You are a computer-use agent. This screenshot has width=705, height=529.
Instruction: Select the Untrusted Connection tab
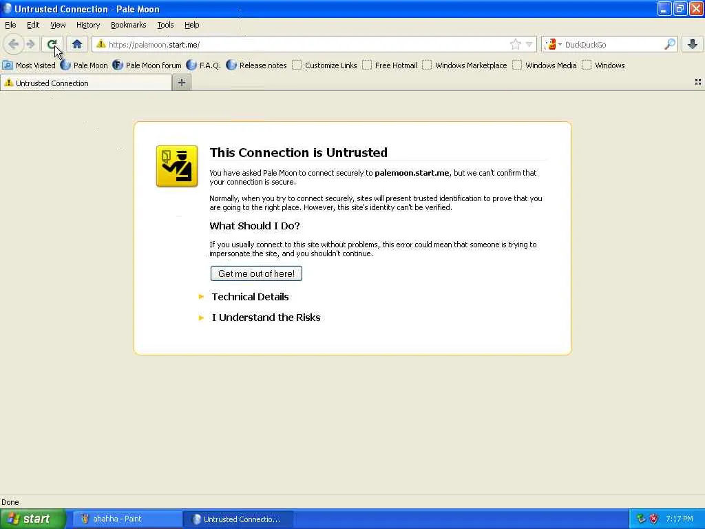coord(86,83)
